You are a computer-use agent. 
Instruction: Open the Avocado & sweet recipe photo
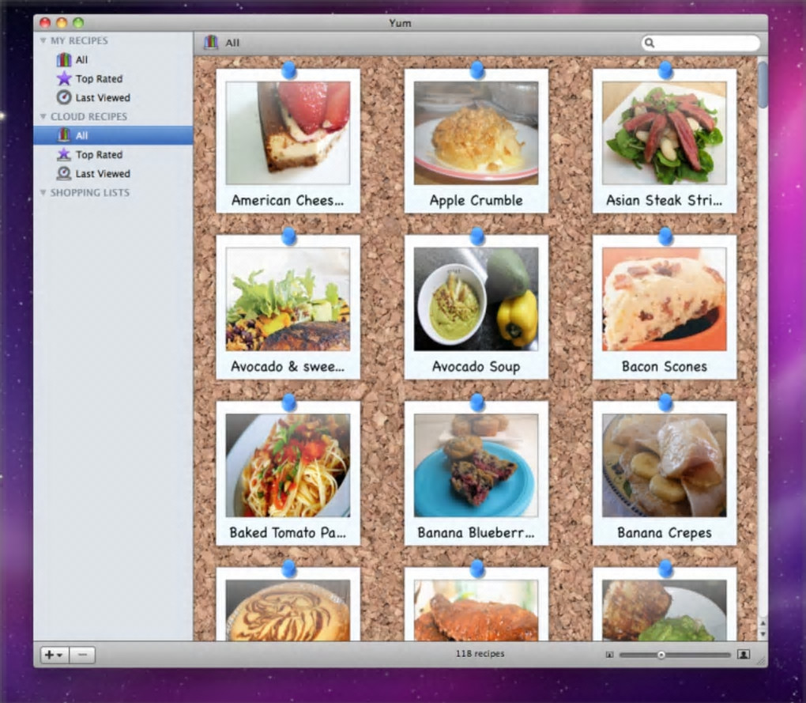pos(288,299)
